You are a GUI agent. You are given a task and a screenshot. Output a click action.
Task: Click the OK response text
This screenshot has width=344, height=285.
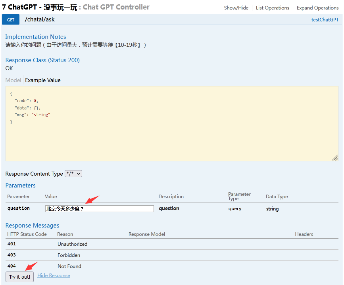9,69
